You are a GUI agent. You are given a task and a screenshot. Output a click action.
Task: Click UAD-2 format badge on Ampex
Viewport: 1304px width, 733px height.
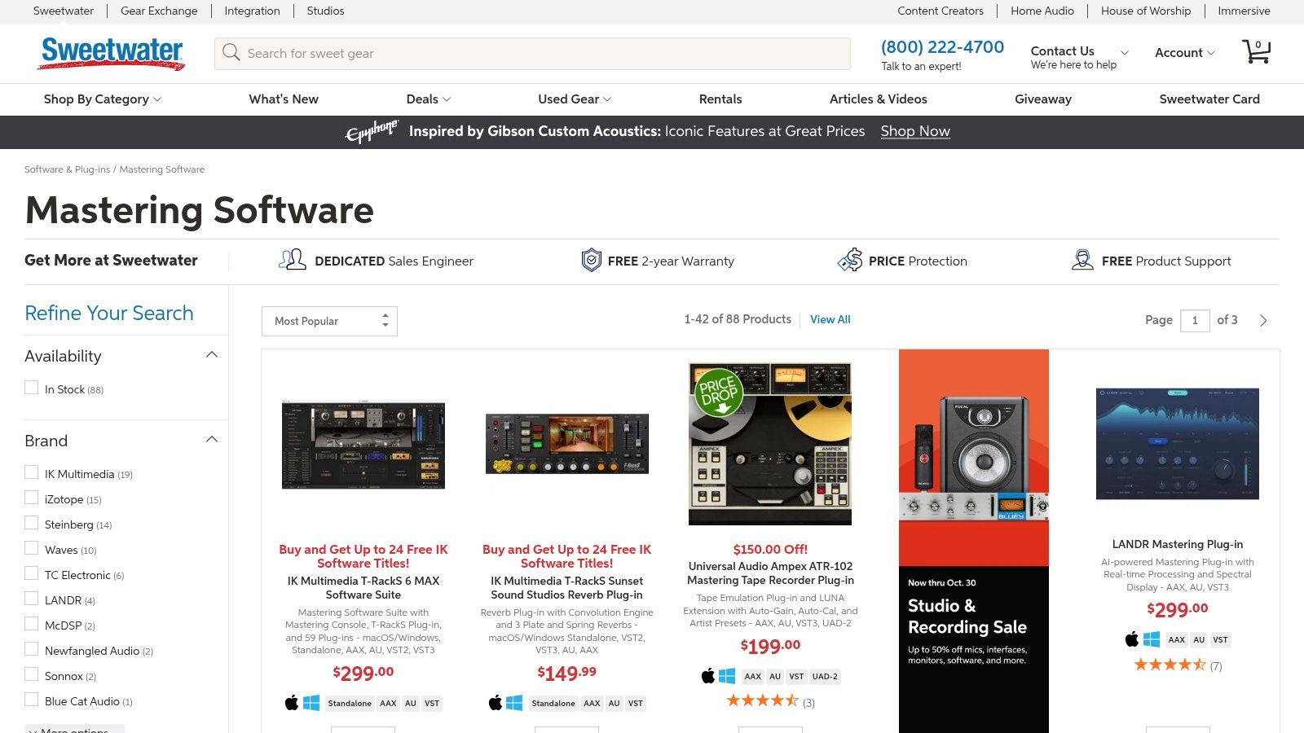[825, 677]
